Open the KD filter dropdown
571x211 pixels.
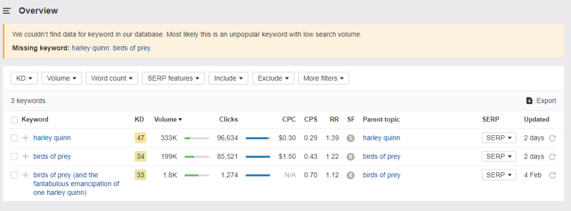coord(25,78)
